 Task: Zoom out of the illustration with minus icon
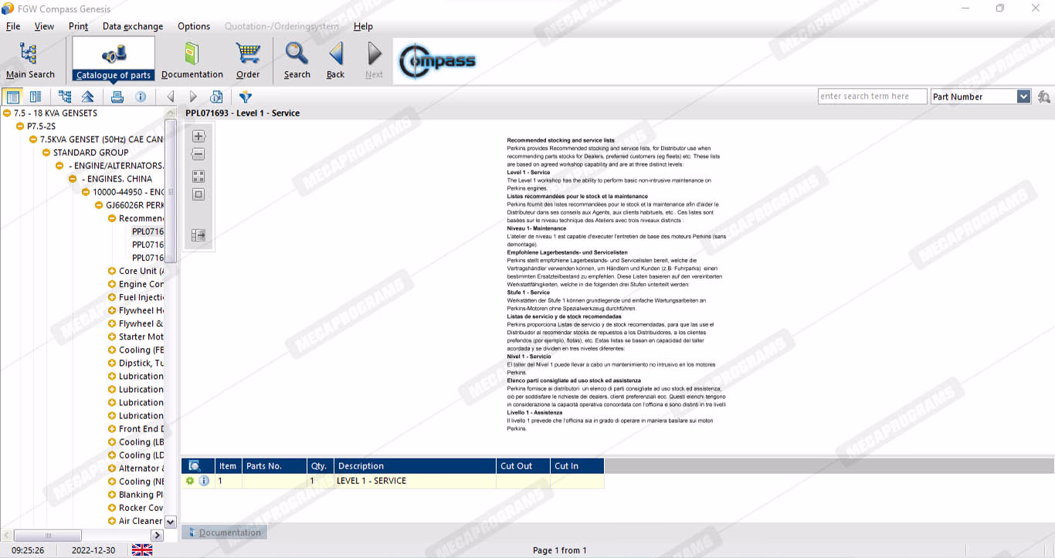pyautogui.click(x=198, y=154)
